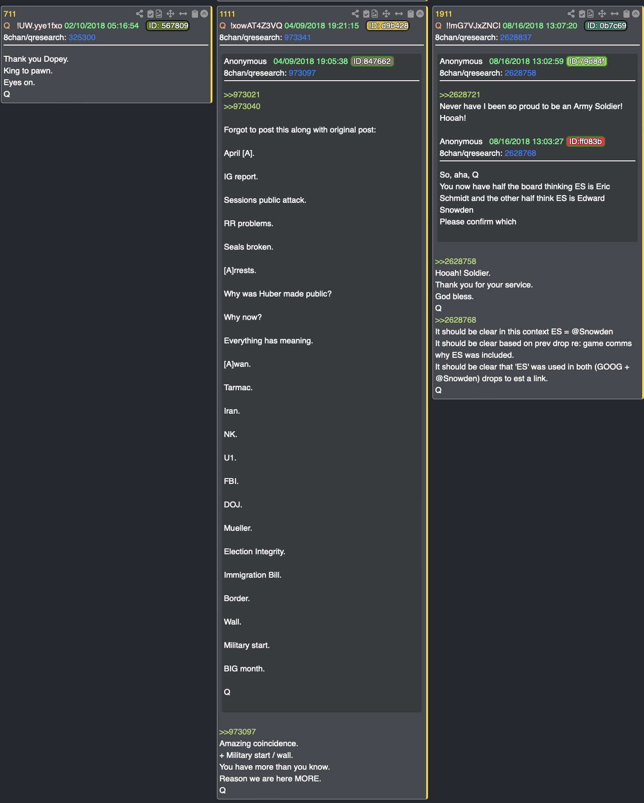This screenshot has height=803, width=644.
Task: Click the horizontal double-arrow icon on post 1111
Action: [399, 14]
